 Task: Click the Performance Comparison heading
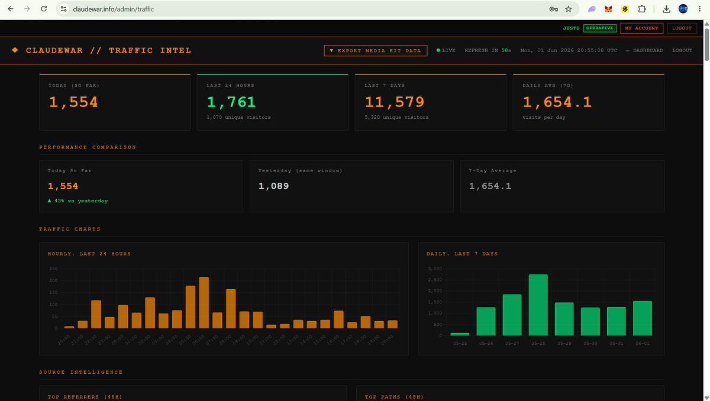(x=88, y=147)
